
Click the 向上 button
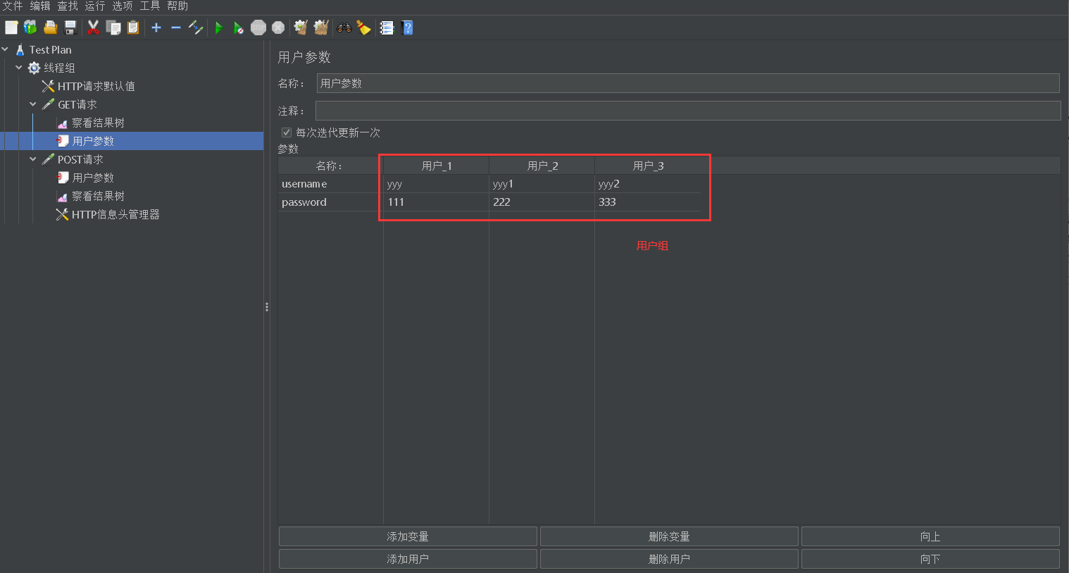(x=930, y=536)
